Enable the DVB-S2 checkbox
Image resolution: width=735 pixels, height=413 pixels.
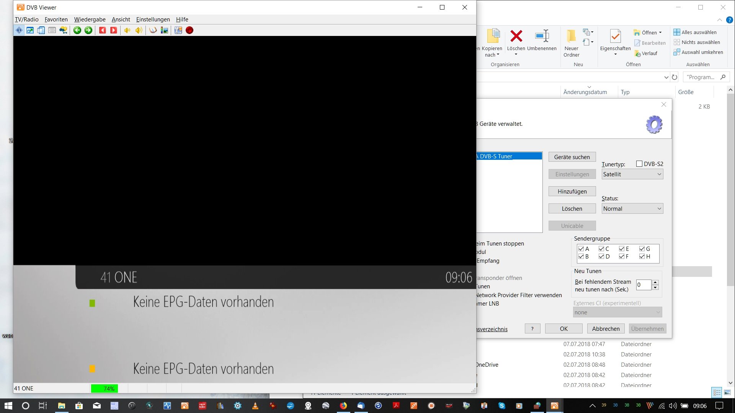(639, 164)
